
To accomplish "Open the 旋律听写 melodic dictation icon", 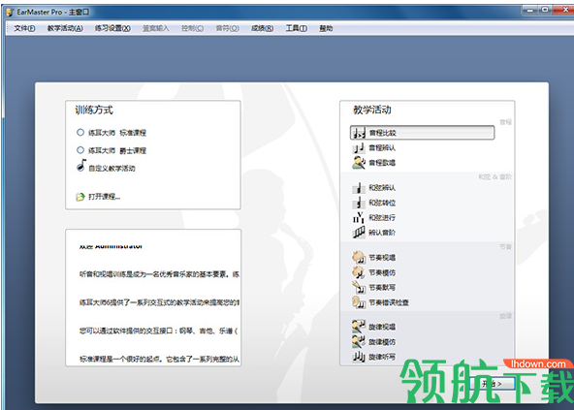I will 359,357.
